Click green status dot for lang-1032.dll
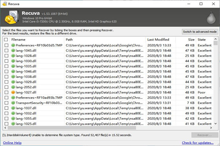The height and width of the screenshot is (146, 220). [13, 113]
